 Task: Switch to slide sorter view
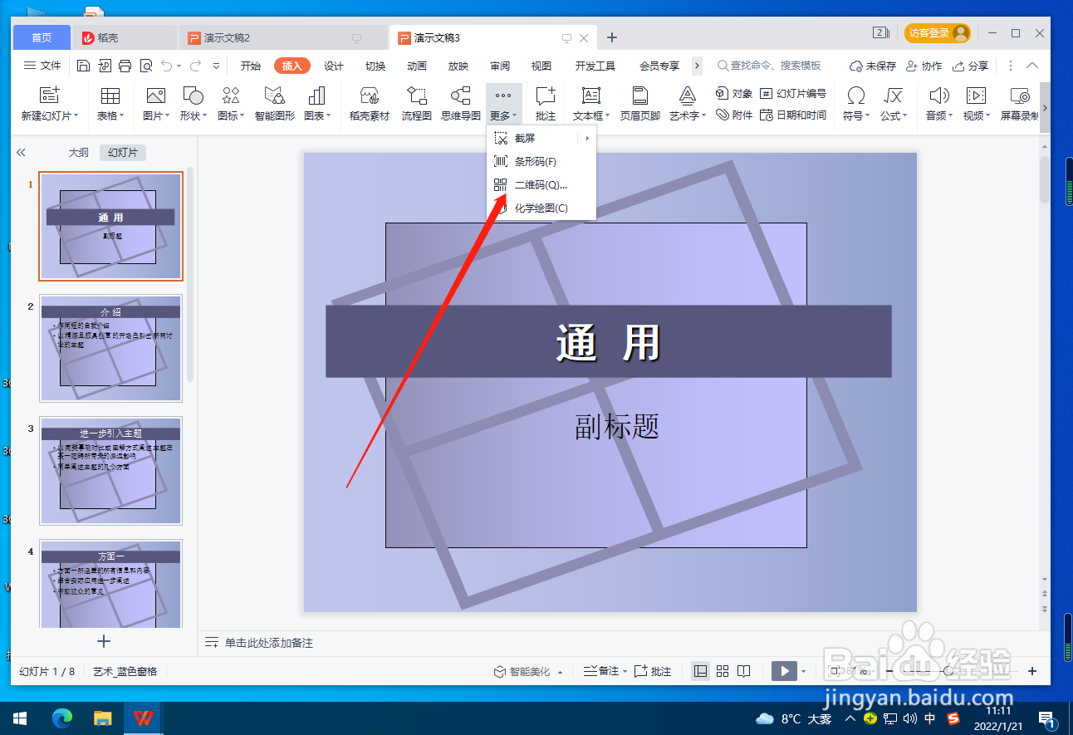[723, 671]
